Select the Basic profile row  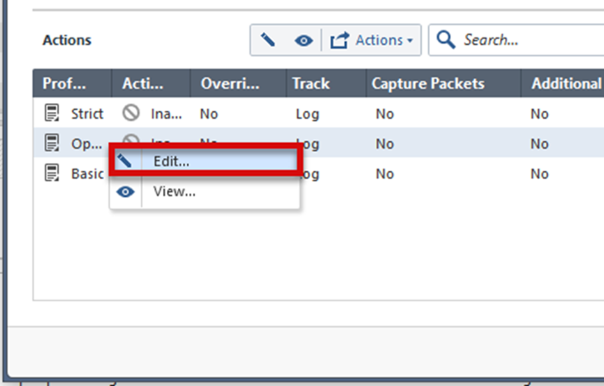318,173
